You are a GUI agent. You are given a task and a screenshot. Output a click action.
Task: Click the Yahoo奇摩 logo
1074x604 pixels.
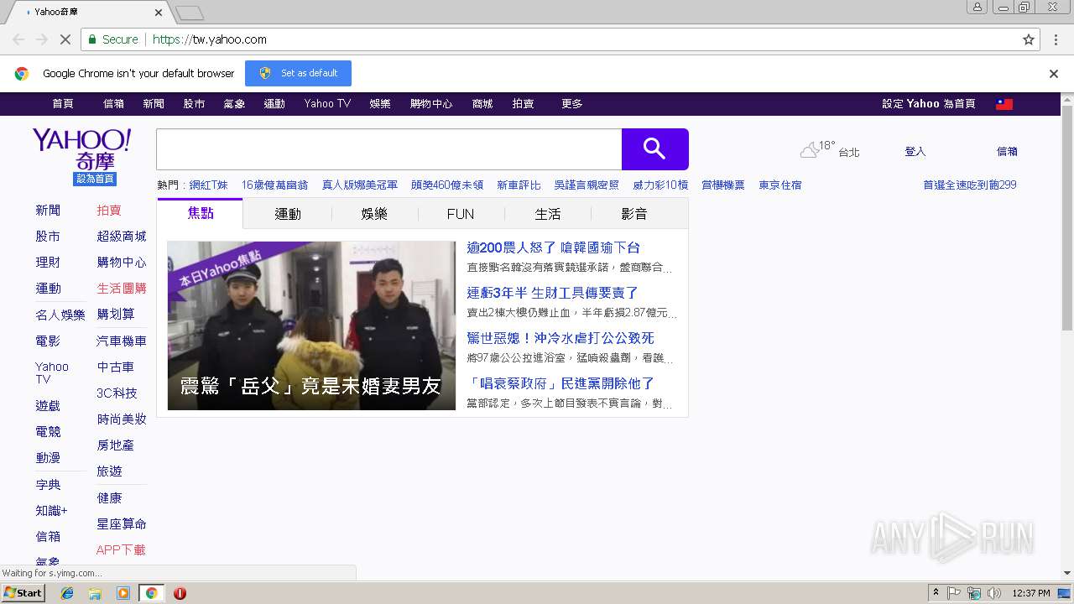click(81, 149)
